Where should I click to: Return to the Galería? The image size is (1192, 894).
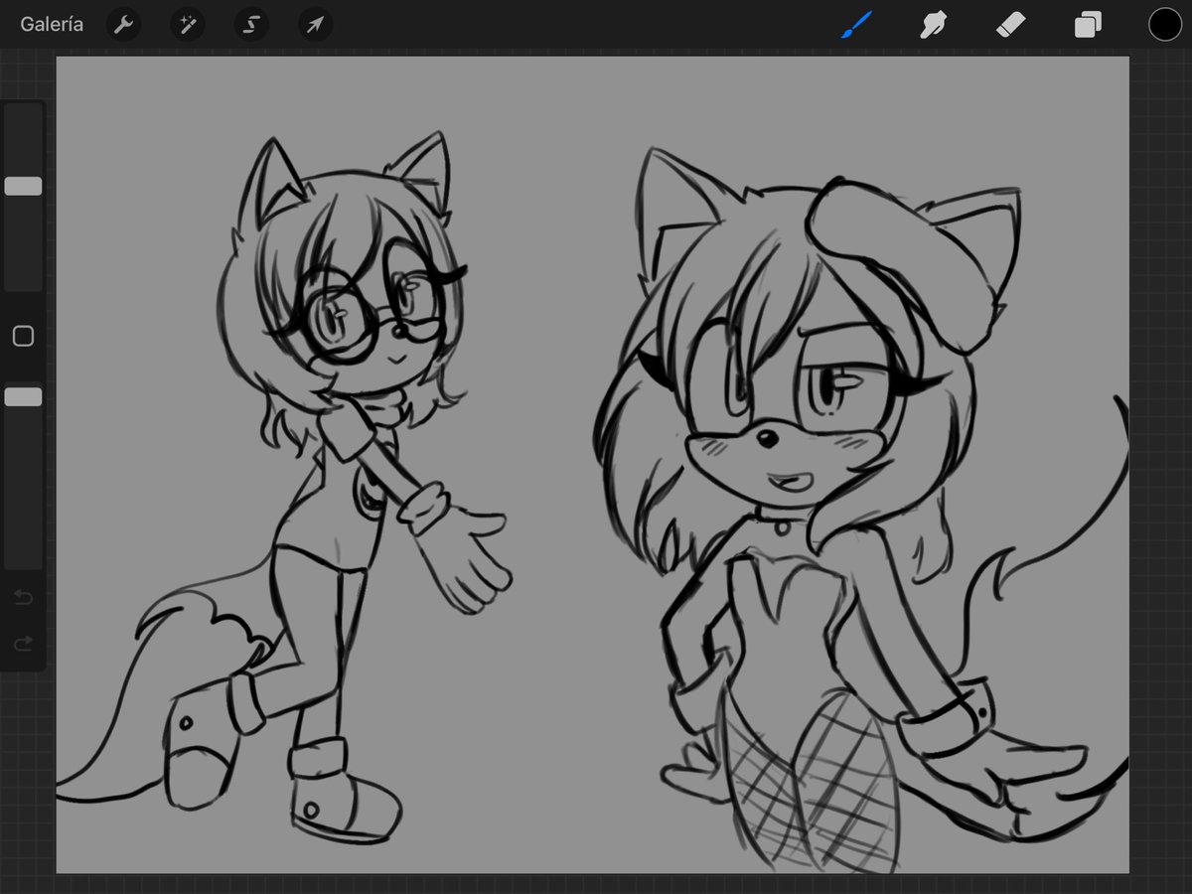[50, 24]
